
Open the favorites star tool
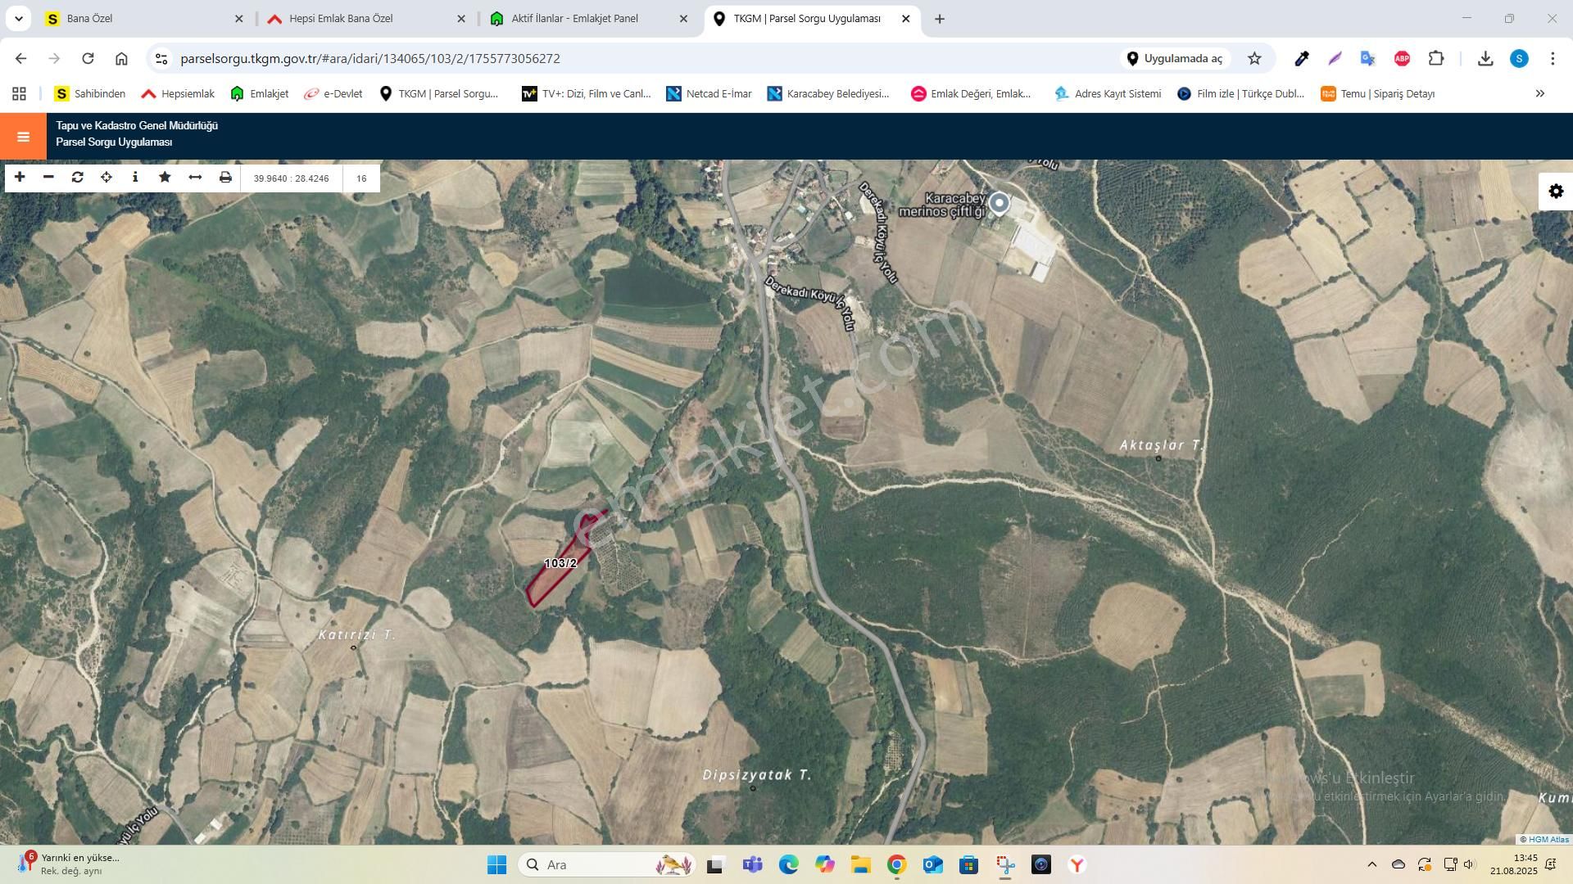(165, 178)
